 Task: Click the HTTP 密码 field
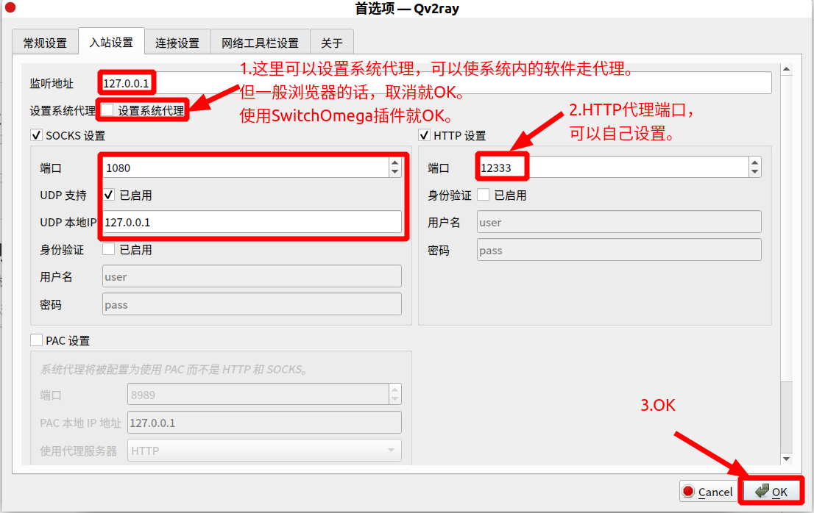[619, 250]
